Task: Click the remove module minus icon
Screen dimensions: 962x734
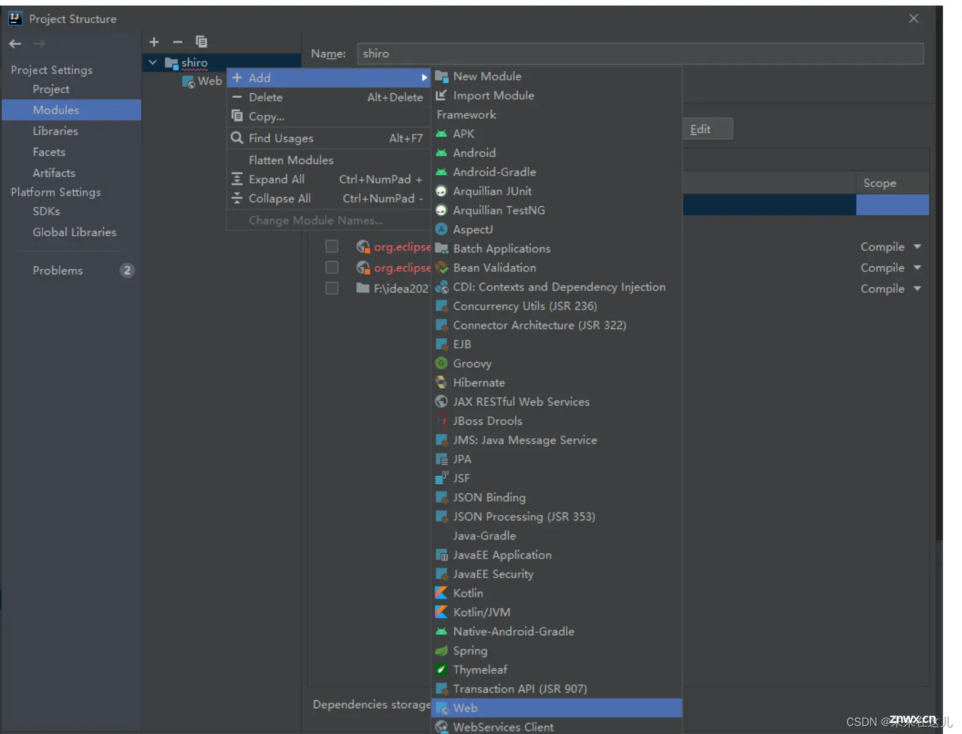Action: (178, 42)
